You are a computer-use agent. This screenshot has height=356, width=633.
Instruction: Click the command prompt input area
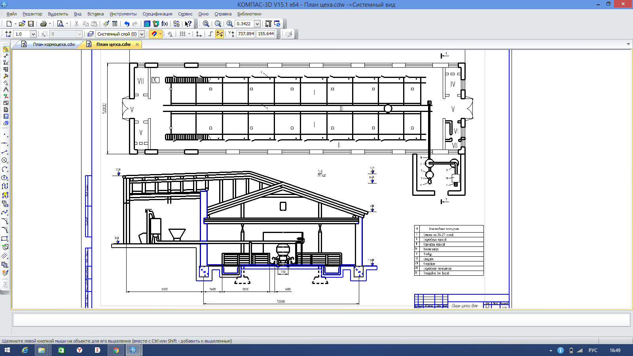(x=321, y=320)
